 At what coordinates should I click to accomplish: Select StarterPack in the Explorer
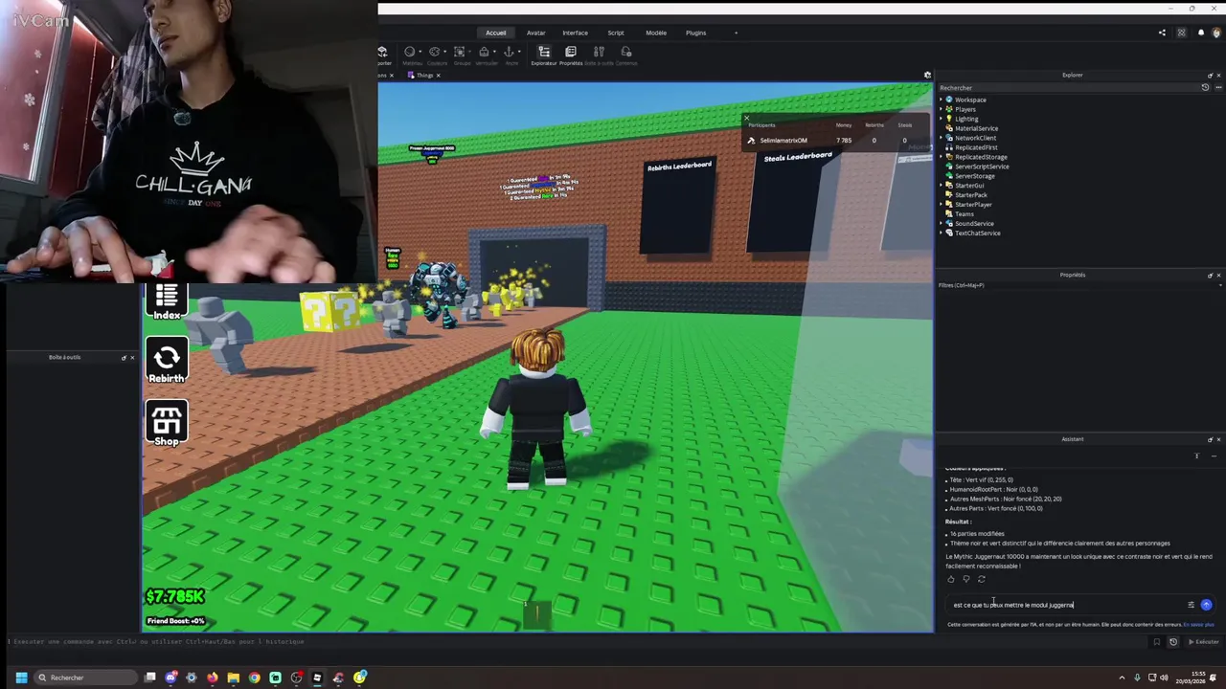970,195
